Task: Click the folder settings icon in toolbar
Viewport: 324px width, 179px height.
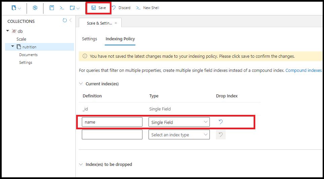Action: [x=72, y=8]
